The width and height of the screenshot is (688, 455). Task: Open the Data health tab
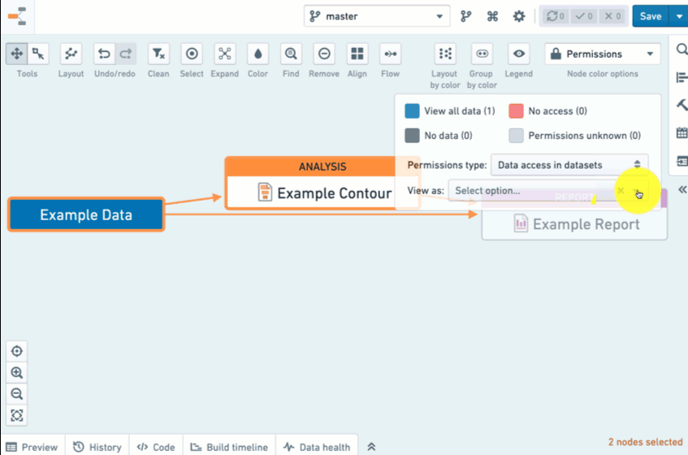coord(317,447)
